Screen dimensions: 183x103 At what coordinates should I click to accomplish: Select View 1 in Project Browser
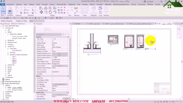tap(14, 57)
